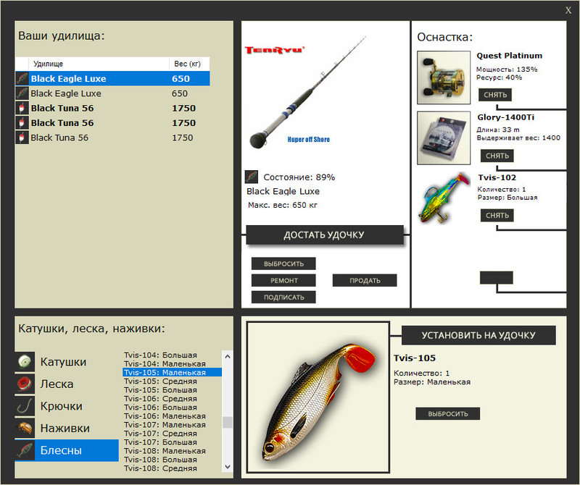Close the tackle window with X
The width and height of the screenshot is (580, 485).
pyautogui.click(x=568, y=10)
